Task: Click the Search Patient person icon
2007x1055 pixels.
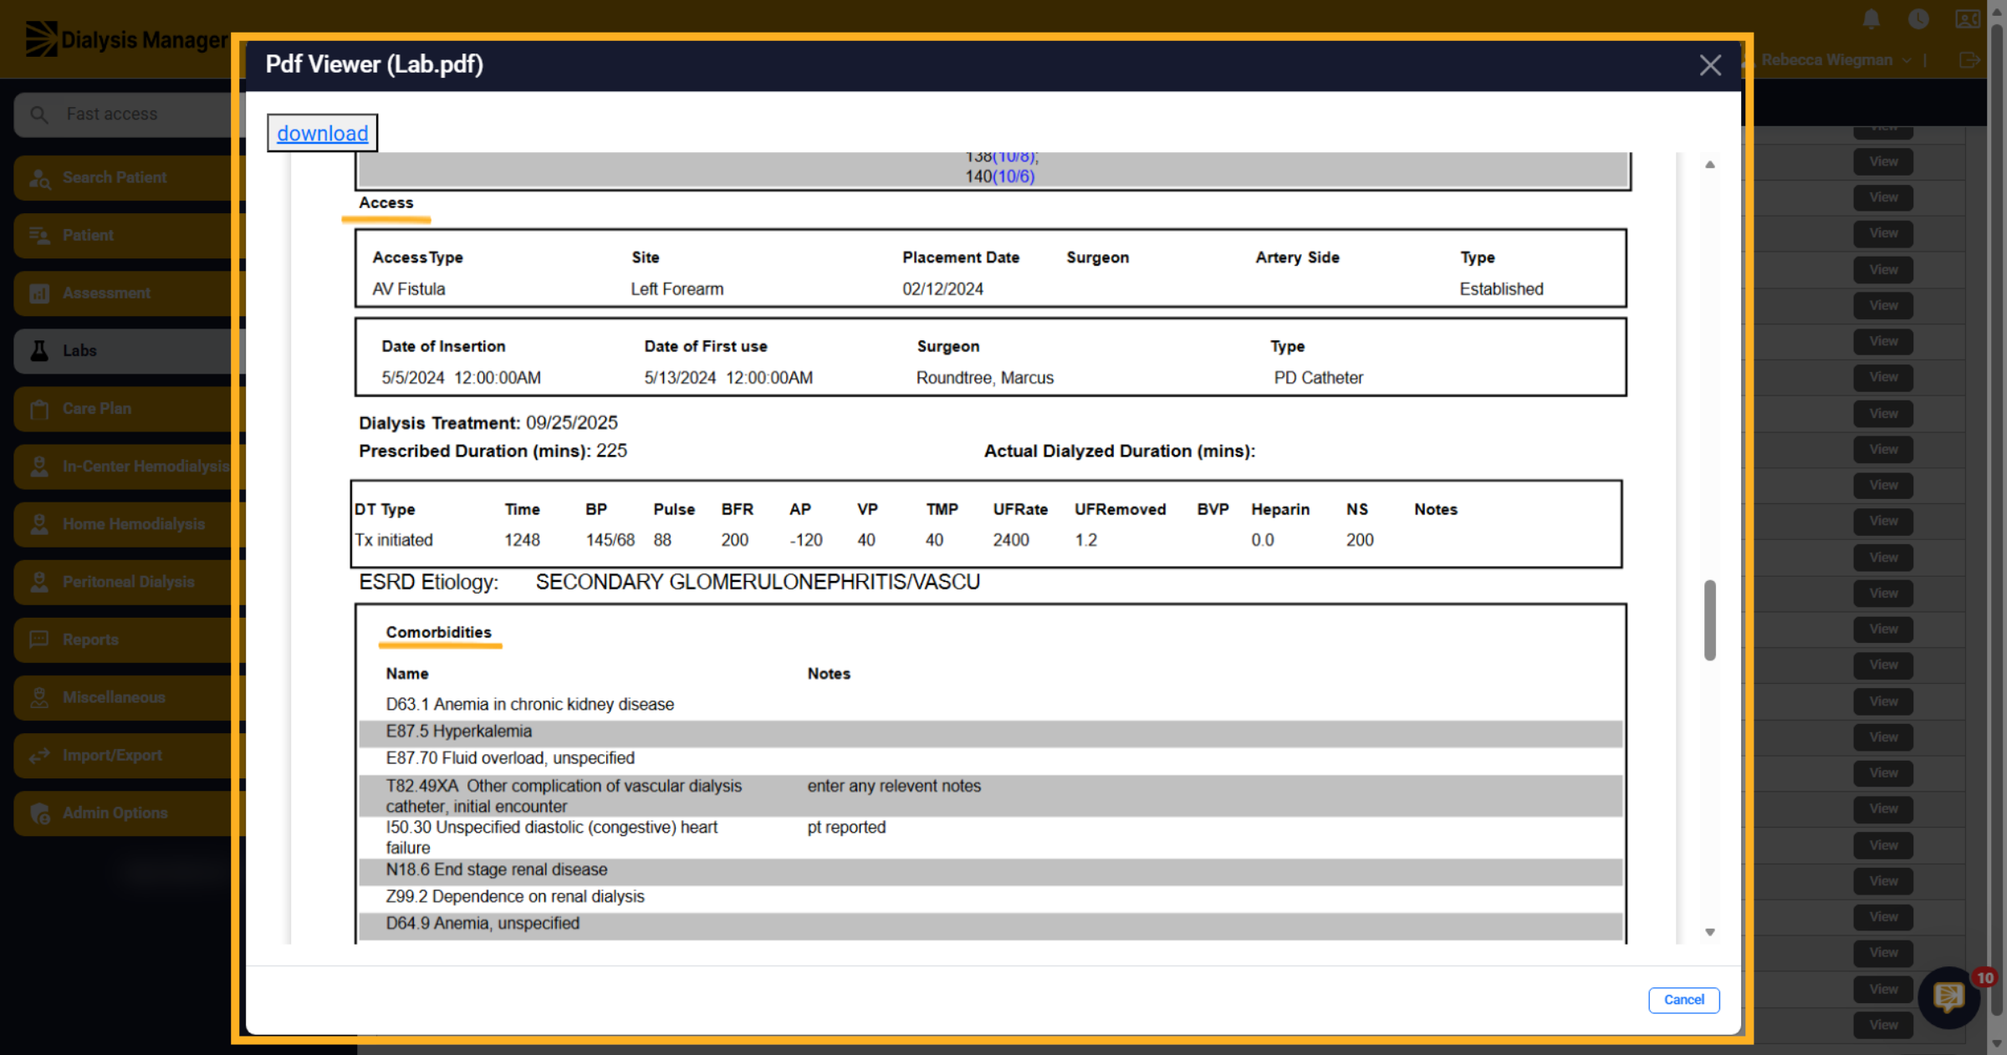Action: pos(39,178)
